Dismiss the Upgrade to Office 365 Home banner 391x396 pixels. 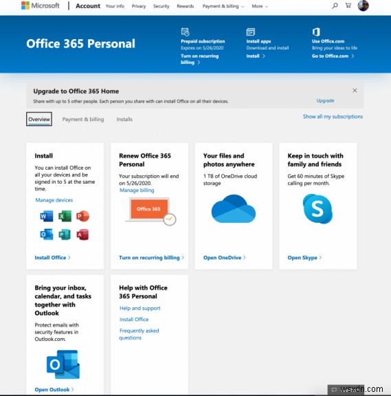pos(355,91)
